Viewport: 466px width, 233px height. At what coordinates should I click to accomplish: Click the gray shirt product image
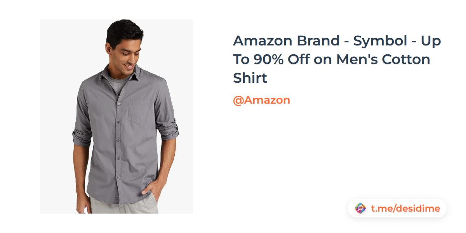coord(116,116)
